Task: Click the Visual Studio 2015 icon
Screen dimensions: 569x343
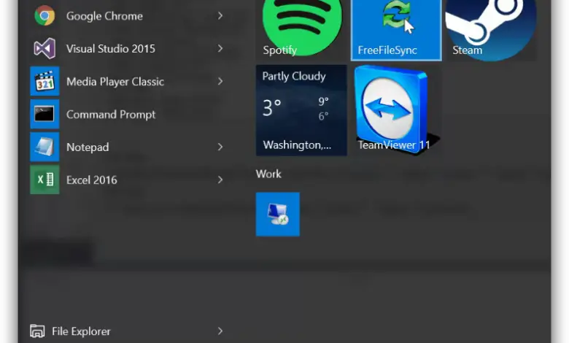Action: tap(44, 48)
